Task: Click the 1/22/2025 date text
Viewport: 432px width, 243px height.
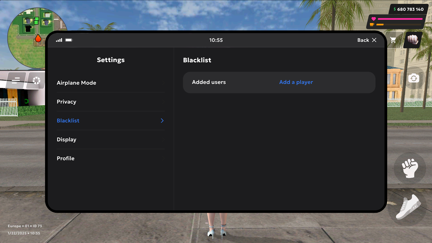Action: (x=17, y=233)
